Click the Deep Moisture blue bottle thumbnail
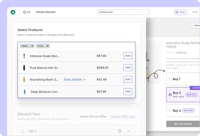200x136 pixels. tap(24, 92)
